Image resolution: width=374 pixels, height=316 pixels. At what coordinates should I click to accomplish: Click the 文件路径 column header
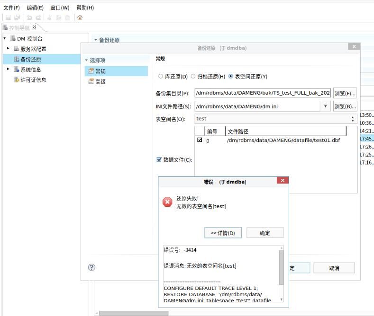click(x=286, y=131)
